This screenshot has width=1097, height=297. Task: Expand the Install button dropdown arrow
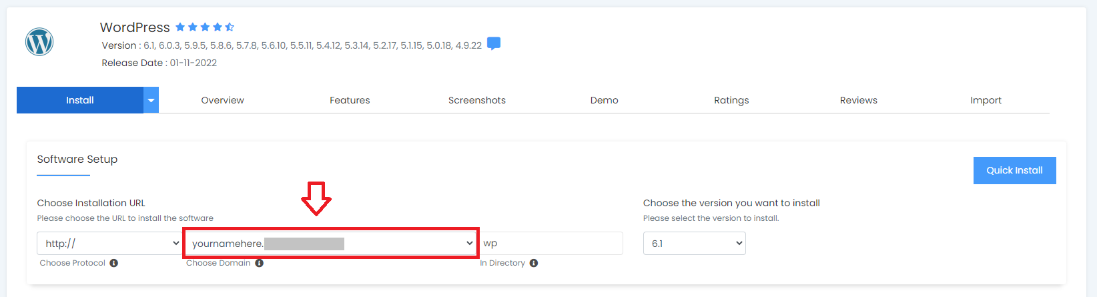[151, 100]
